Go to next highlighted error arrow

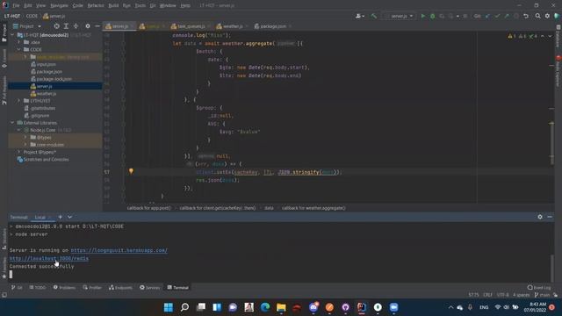[550, 36]
